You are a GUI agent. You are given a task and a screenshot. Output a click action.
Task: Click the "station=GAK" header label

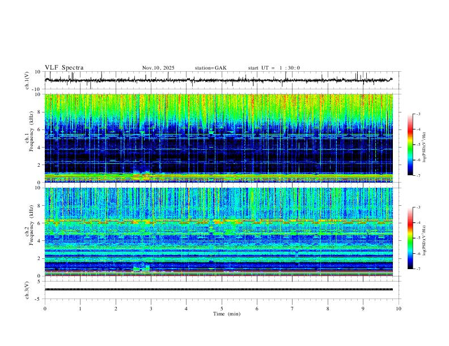click(x=211, y=68)
